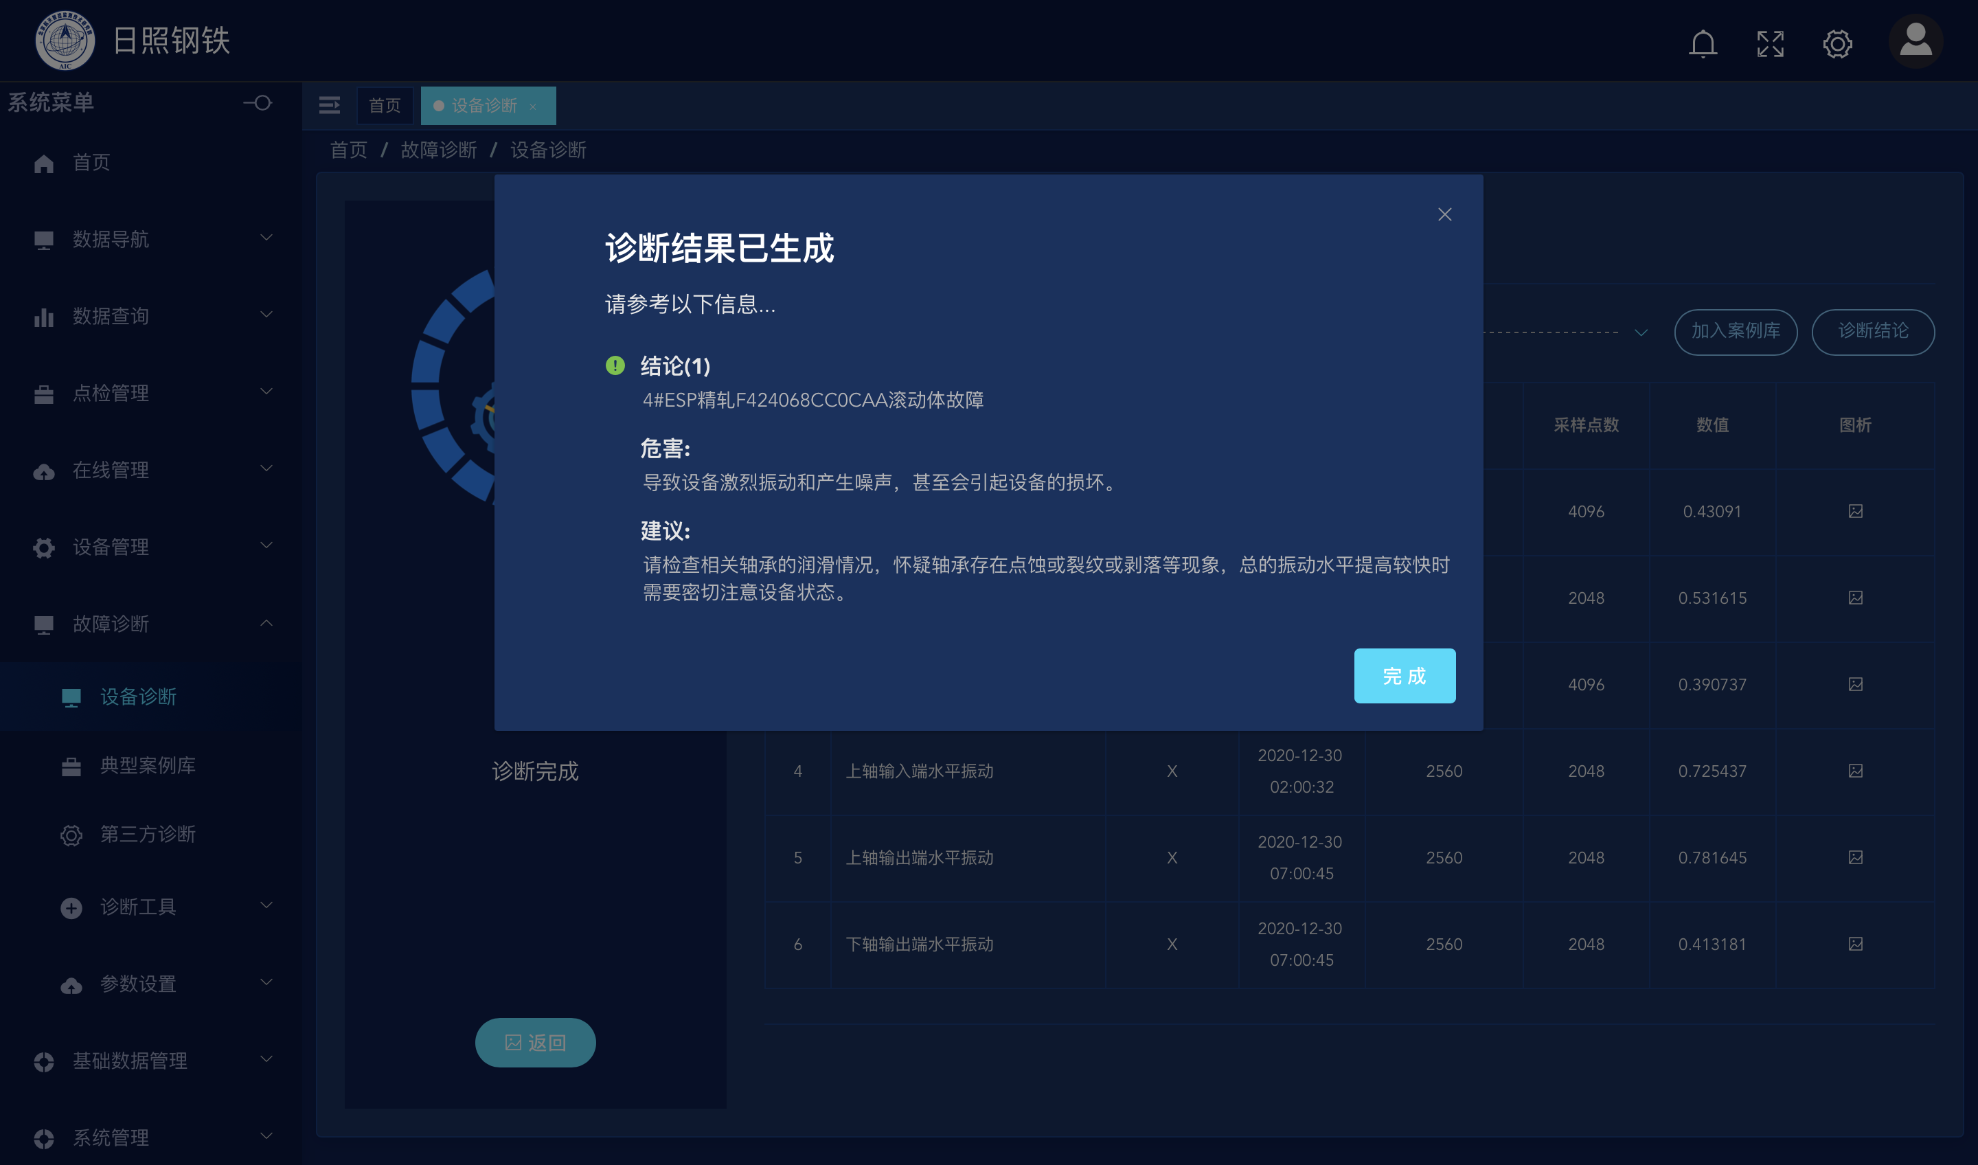Viewport: 1978px width, 1165px height.
Task: Open 首页 from the sidebar menu
Action: pos(150,163)
